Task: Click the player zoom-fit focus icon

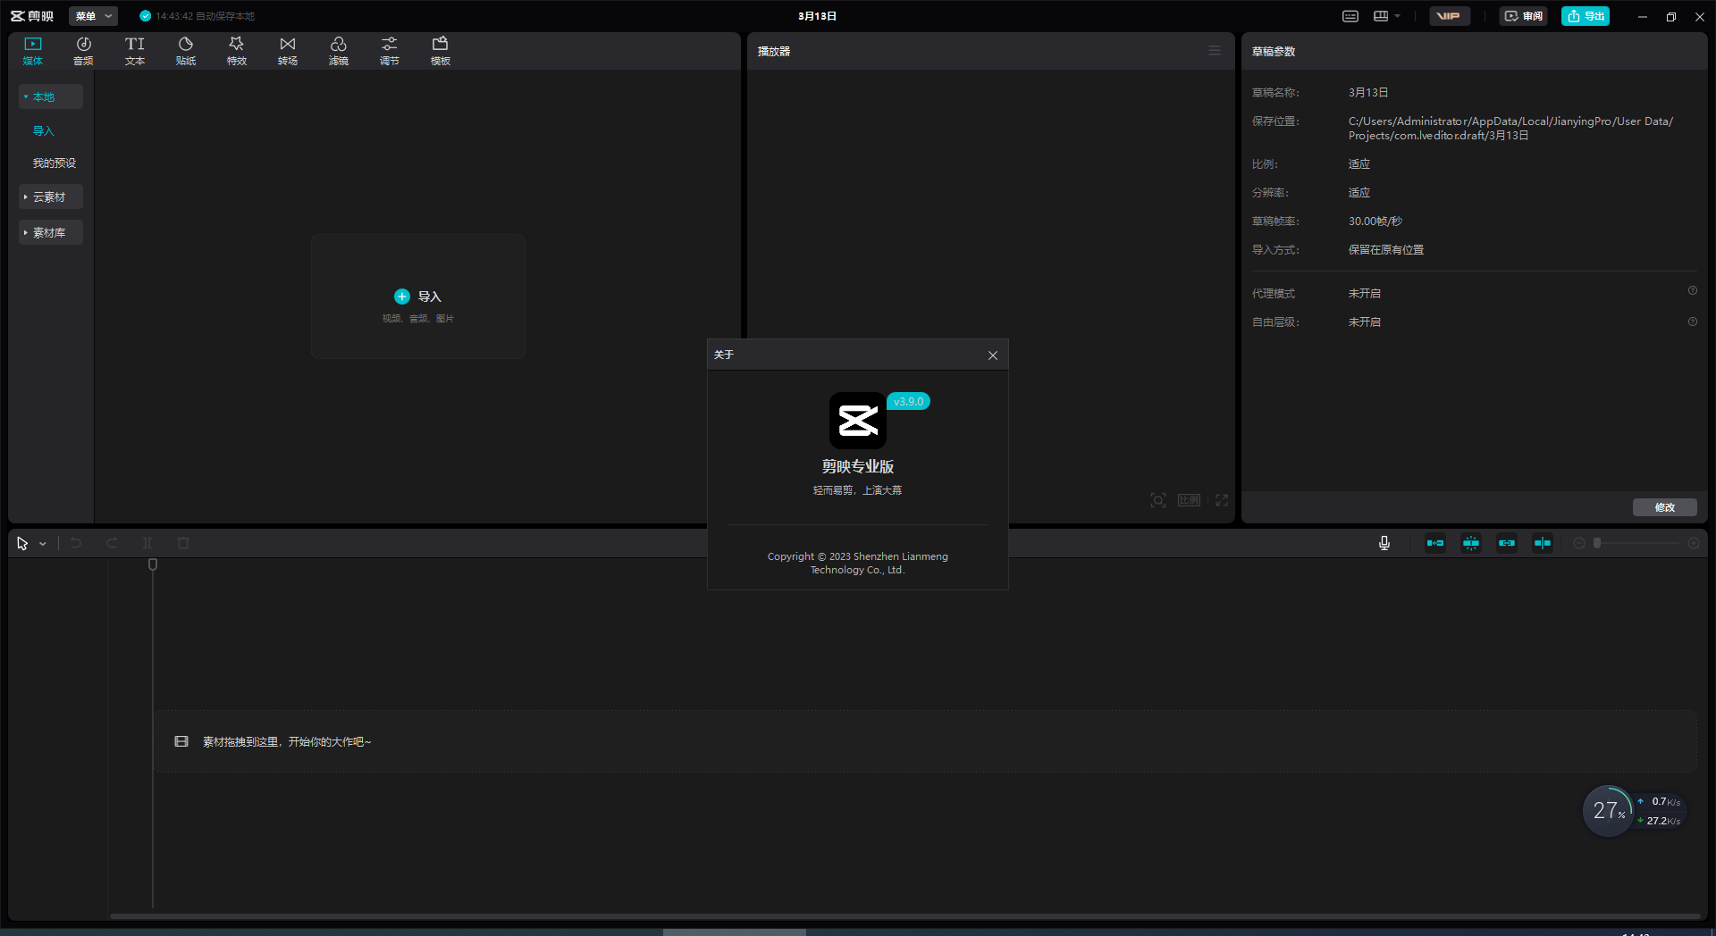Action: [1158, 500]
